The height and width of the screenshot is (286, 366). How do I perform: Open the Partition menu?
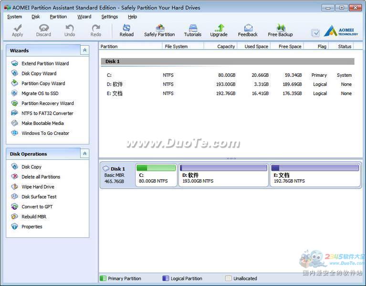tap(58, 17)
